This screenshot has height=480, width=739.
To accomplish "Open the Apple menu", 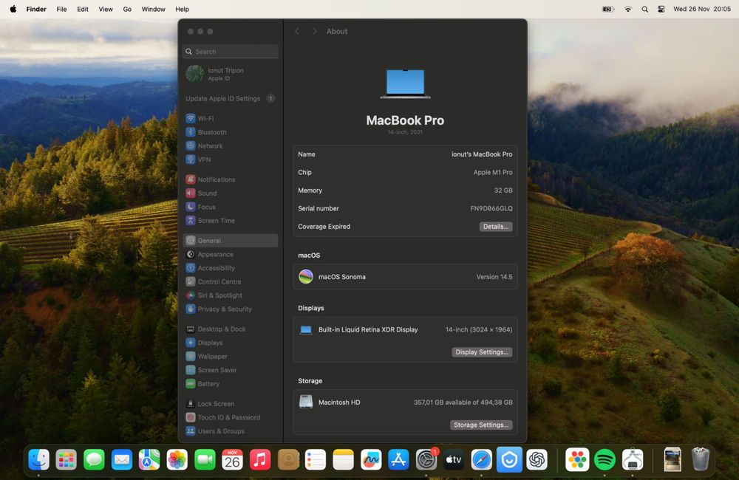I will [x=13, y=9].
